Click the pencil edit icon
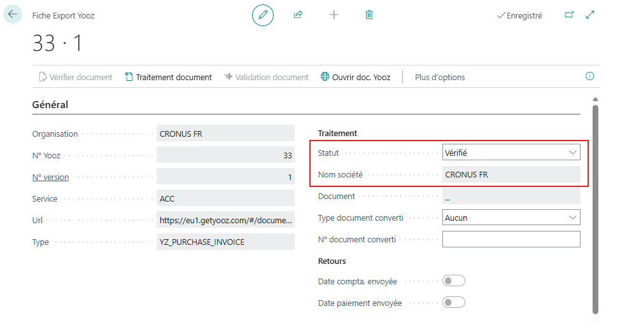The image size is (620, 325). point(262,15)
